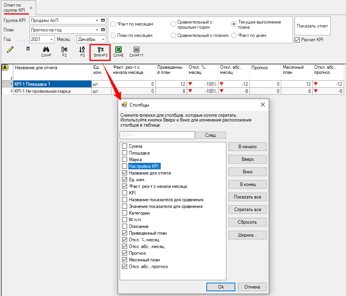The width and height of the screenshot is (346, 296).
Task: Click the F11 column search field
Action: point(157,135)
